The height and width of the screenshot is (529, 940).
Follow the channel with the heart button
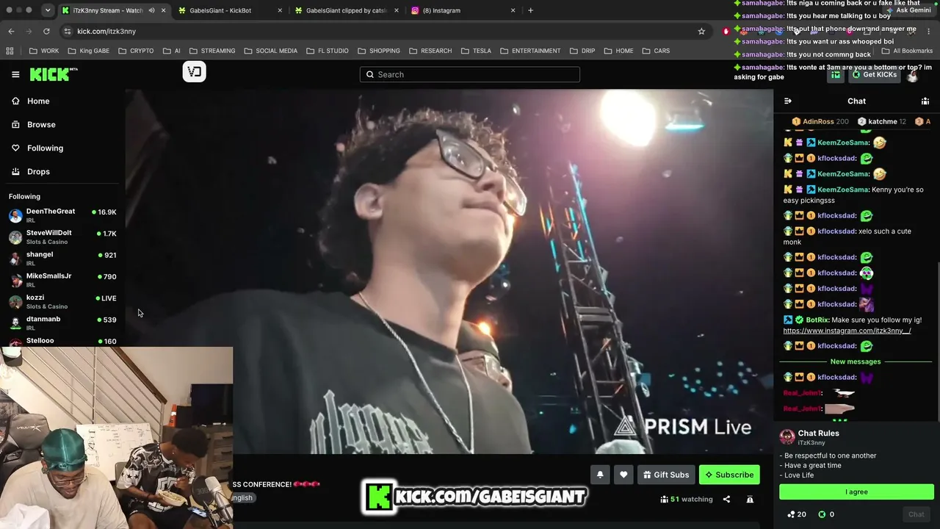[x=623, y=475]
